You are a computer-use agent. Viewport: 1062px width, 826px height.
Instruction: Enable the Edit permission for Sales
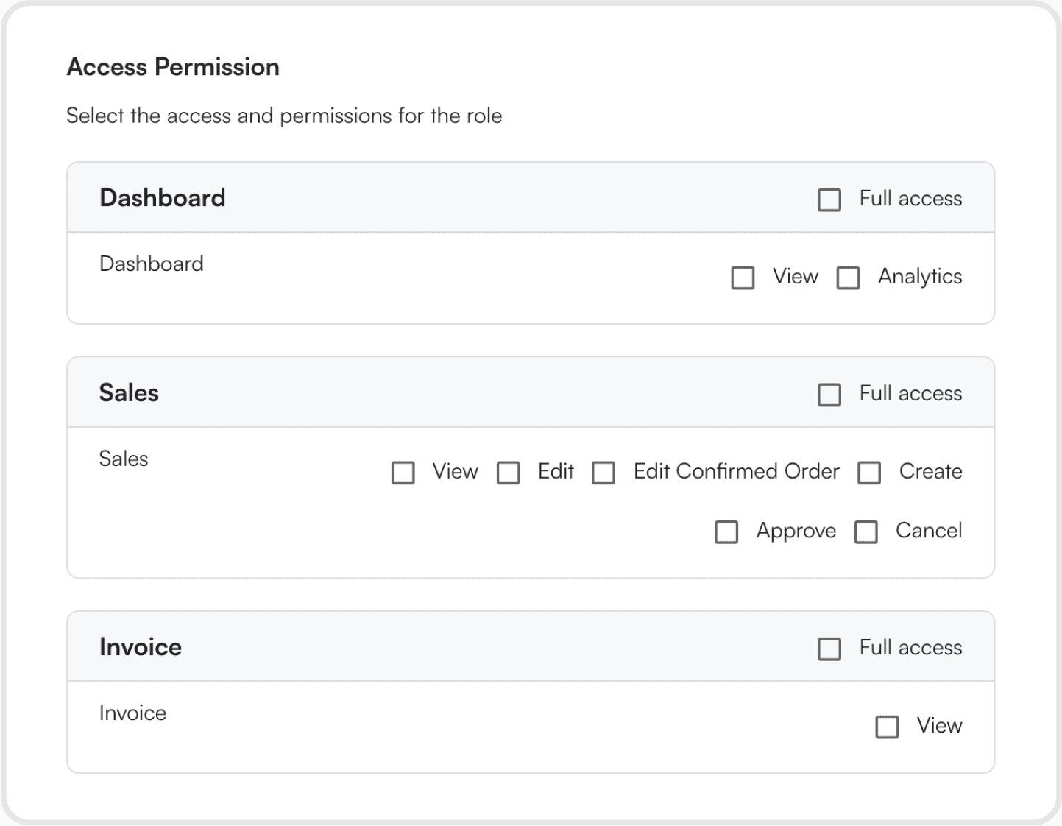click(x=509, y=473)
